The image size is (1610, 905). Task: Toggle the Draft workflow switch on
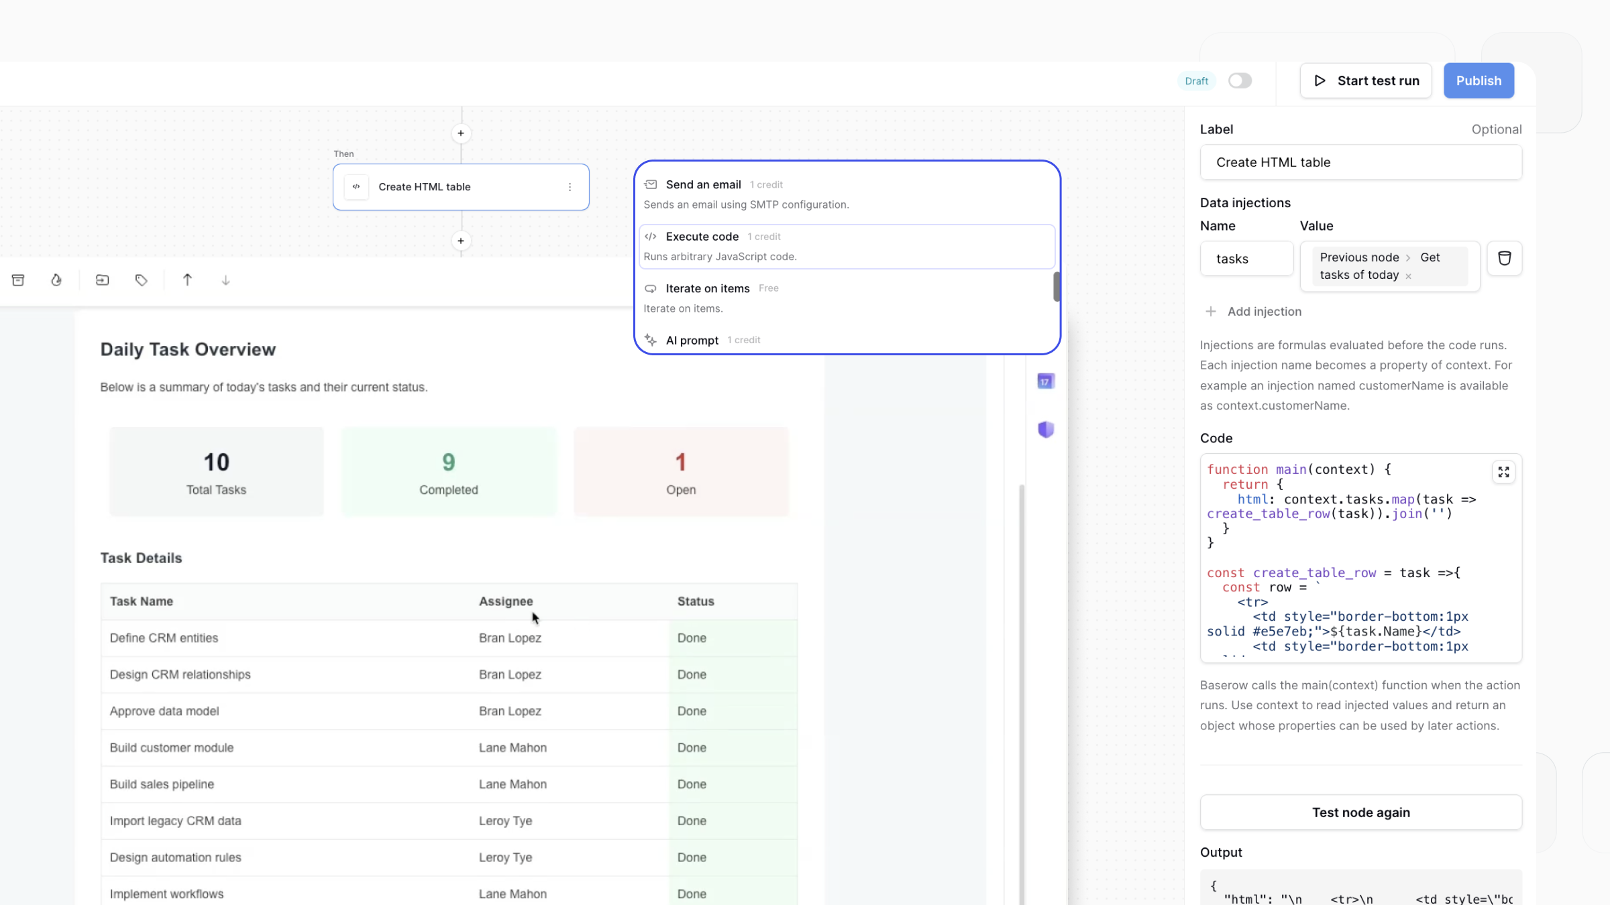[x=1240, y=80]
